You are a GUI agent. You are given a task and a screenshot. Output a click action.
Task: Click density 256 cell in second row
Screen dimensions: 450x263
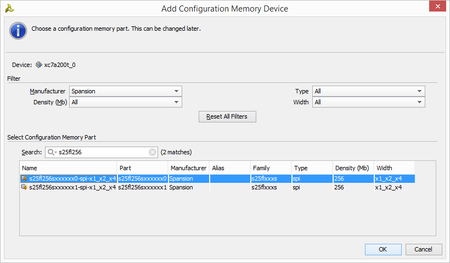pyautogui.click(x=353, y=187)
